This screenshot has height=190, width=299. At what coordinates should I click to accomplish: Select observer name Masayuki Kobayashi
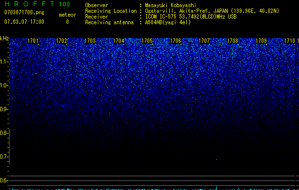[171, 5]
